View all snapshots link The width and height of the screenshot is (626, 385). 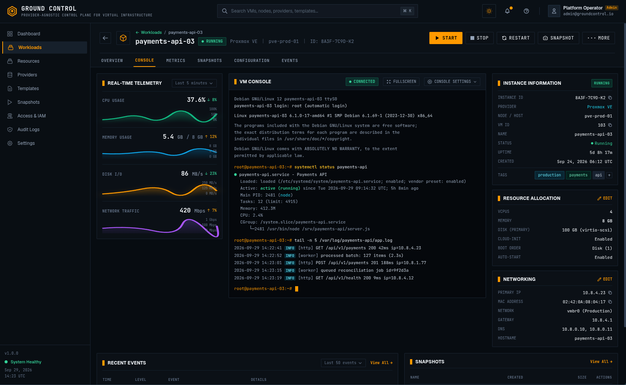pyautogui.click(x=601, y=362)
